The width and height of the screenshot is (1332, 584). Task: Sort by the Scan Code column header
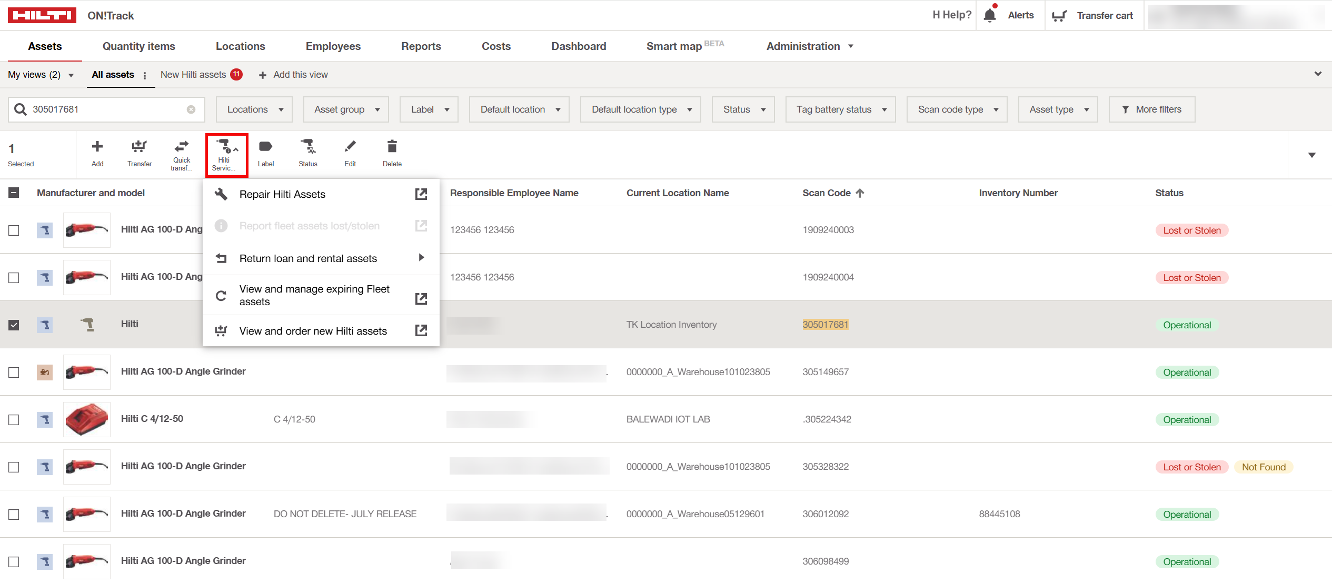click(827, 193)
